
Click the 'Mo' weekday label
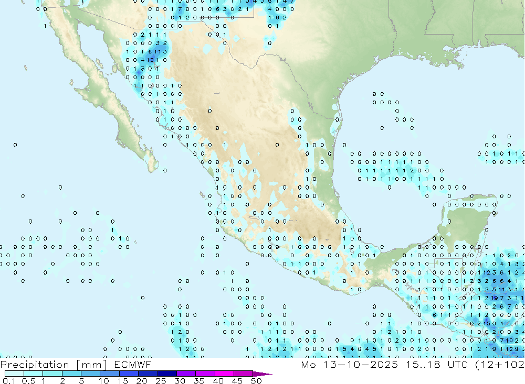click(x=308, y=364)
